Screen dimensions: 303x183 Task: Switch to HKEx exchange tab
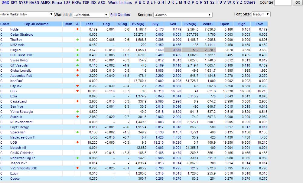76,3
